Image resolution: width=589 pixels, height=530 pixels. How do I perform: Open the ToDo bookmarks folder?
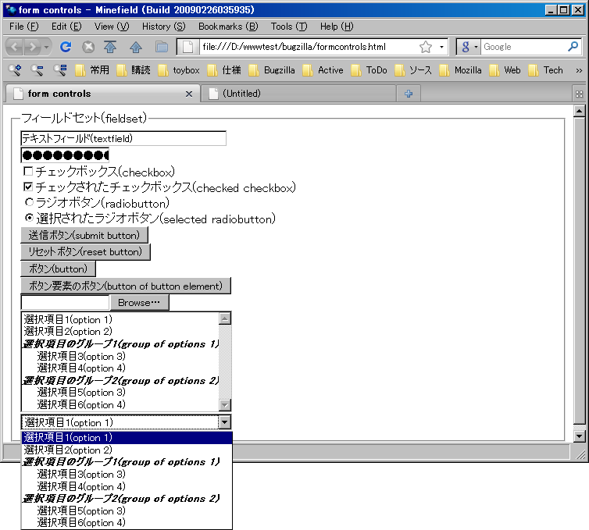[369, 69]
